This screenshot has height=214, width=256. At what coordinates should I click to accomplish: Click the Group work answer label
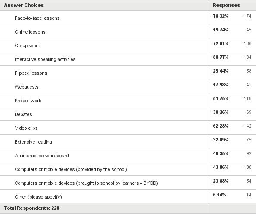pos(27,46)
